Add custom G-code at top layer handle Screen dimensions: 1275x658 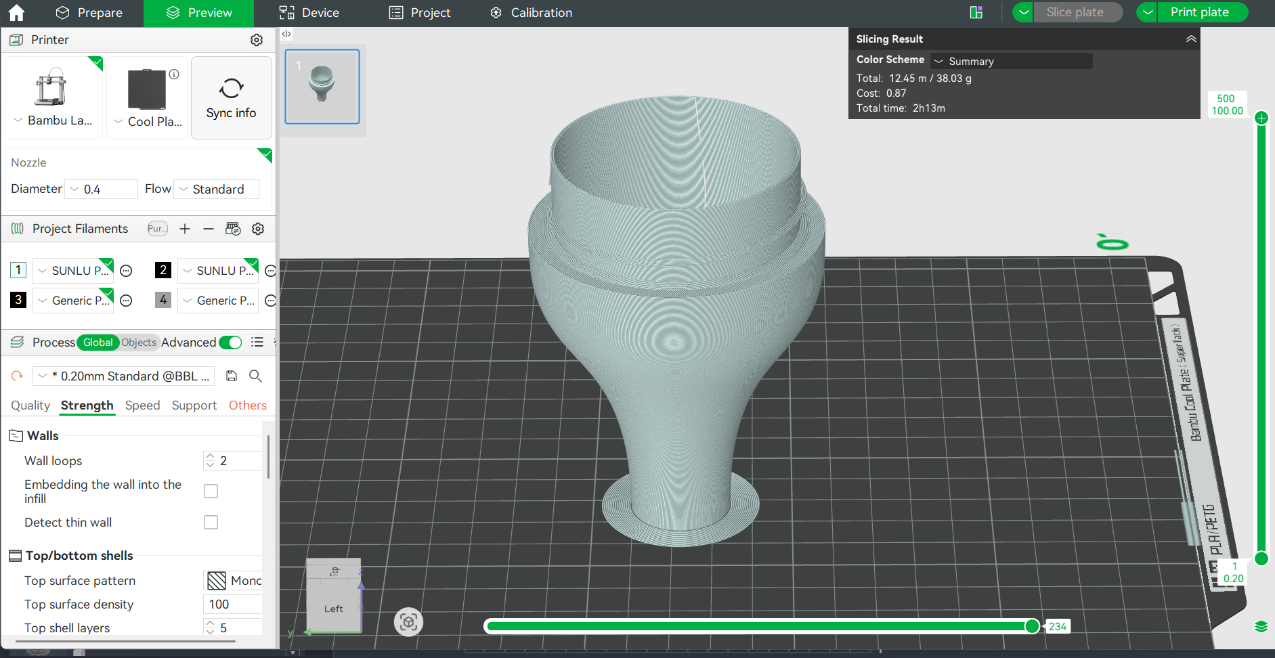click(x=1261, y=118)
